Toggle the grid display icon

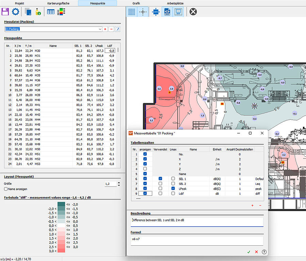132,12
